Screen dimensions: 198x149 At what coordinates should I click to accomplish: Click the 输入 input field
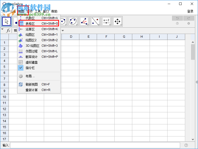(95, 145)
